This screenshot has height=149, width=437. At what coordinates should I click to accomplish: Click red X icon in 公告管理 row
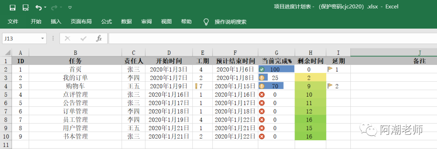click(x=262, y=103)
